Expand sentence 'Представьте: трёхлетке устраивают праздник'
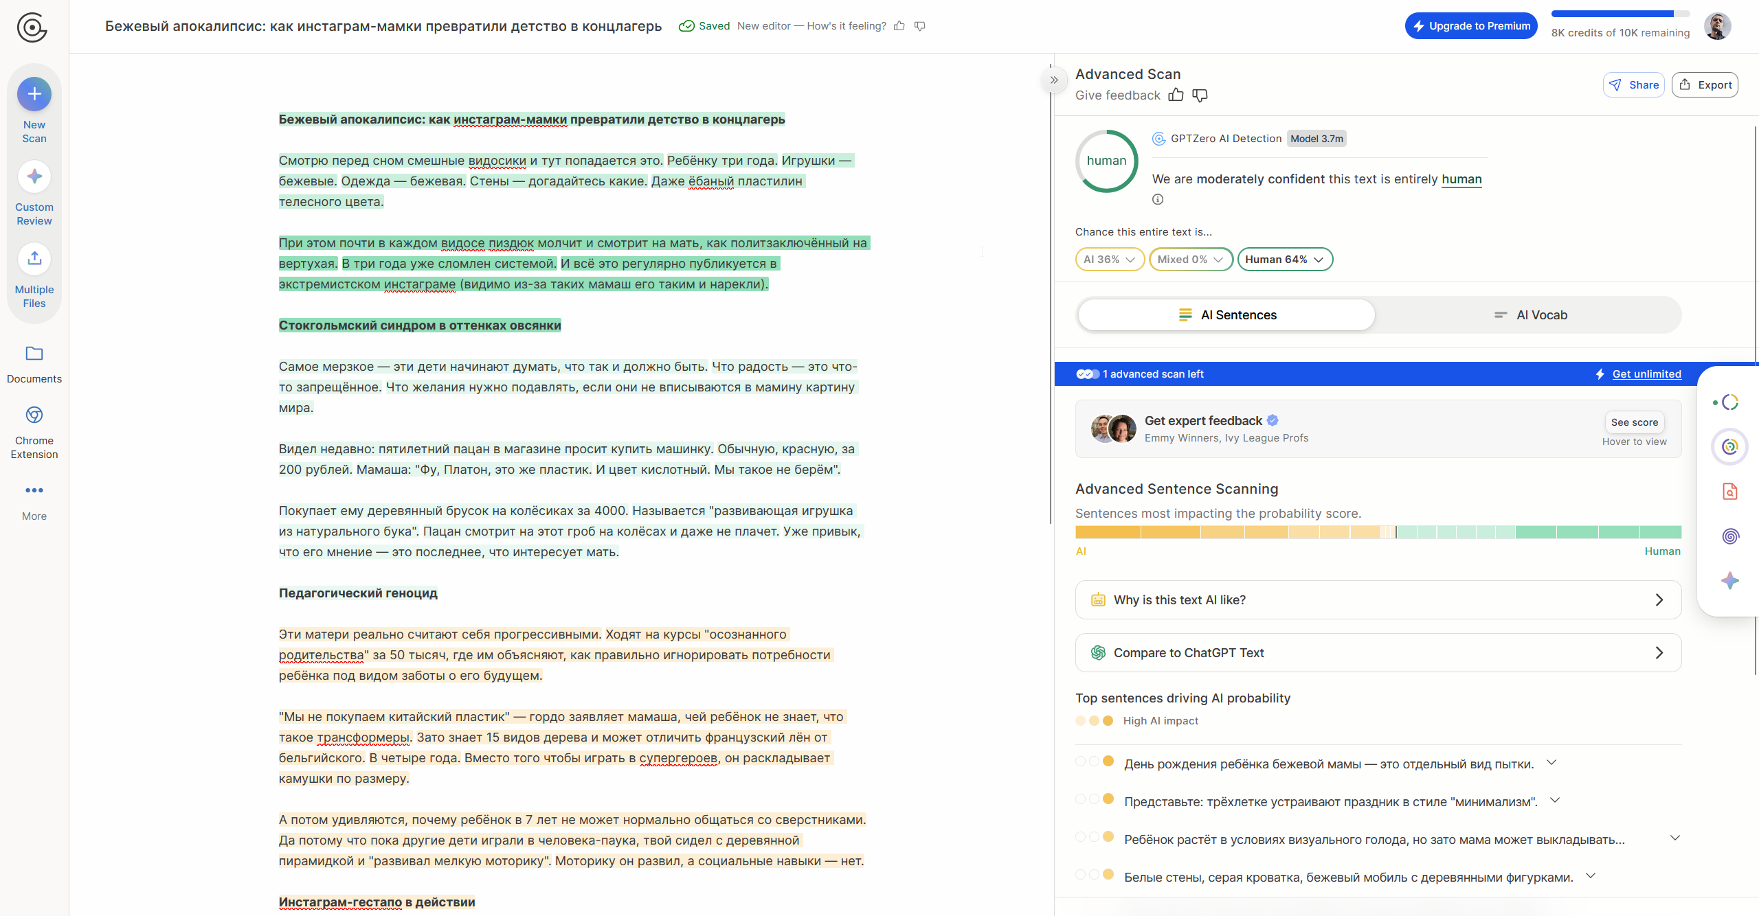Viewport: 1759px width, 916px height. [1556, 801]
